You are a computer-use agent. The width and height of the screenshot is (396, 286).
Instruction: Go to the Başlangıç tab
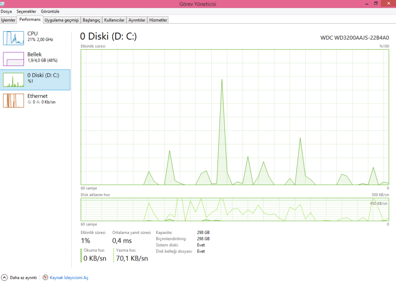click(92, 20)
